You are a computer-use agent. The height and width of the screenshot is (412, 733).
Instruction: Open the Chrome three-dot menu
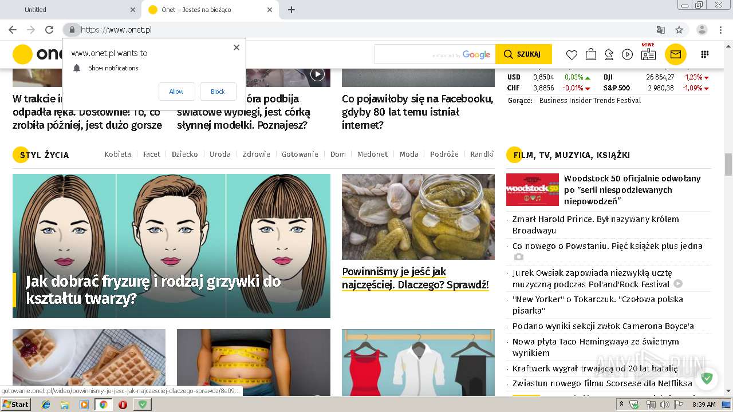(721, 30)
